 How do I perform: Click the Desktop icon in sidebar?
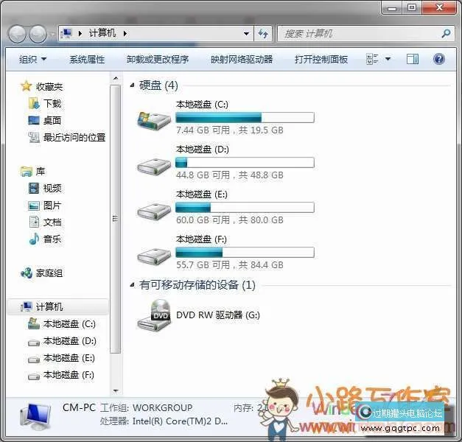pos(34,121)
